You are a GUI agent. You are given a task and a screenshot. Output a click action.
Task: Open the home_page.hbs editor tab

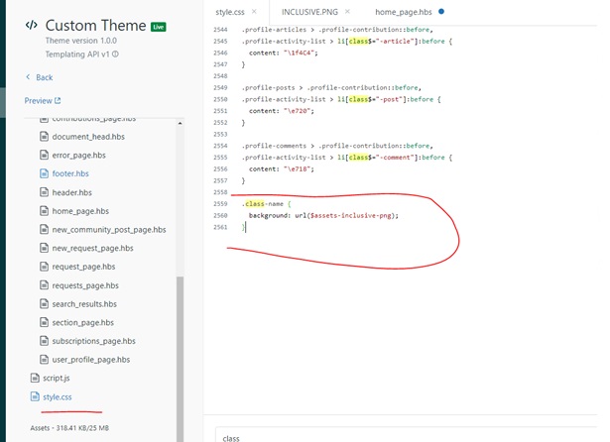pos(403,11)
